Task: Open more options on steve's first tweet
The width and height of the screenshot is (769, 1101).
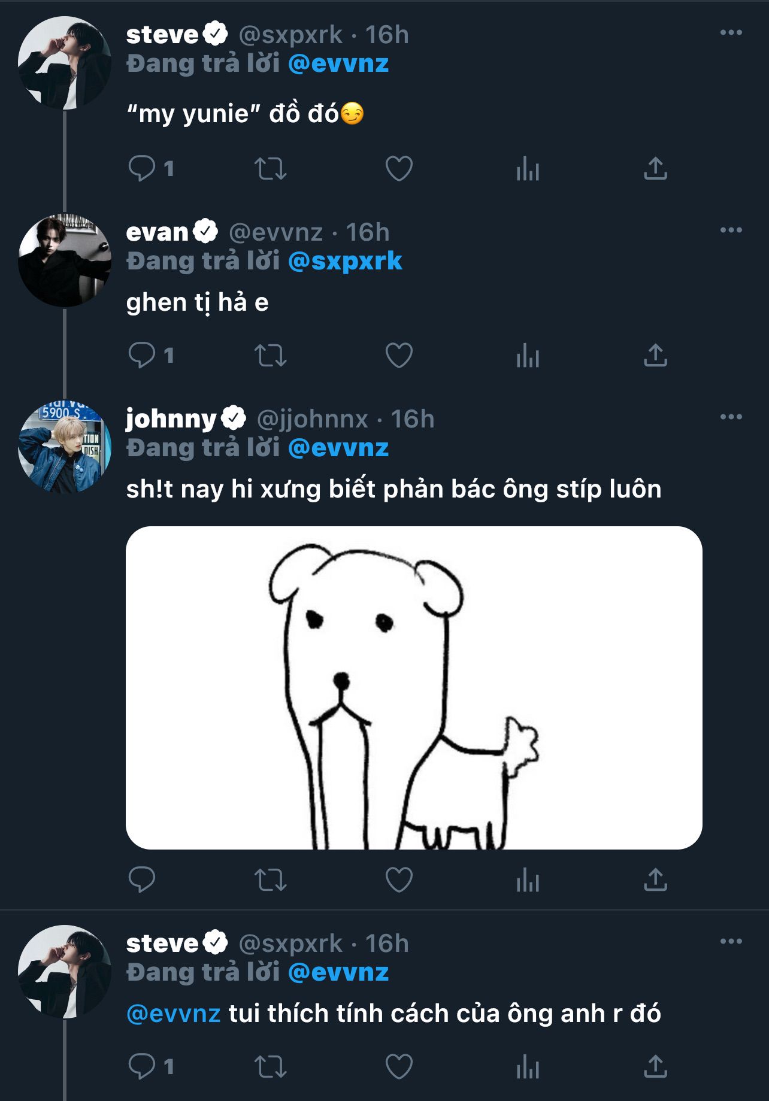Action: click(x=731, y=33)
